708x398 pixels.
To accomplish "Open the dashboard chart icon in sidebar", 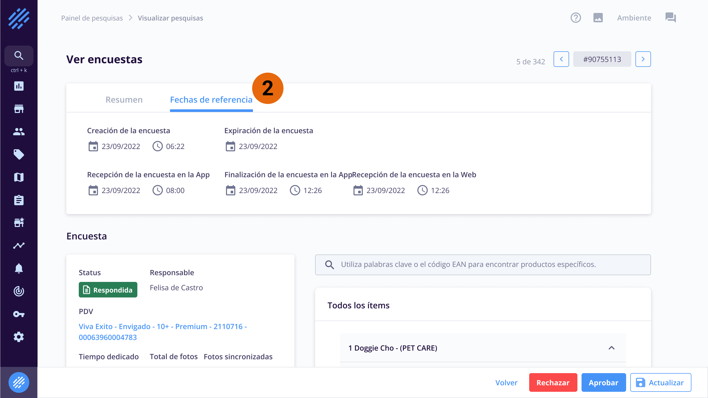I will (19, 86).
